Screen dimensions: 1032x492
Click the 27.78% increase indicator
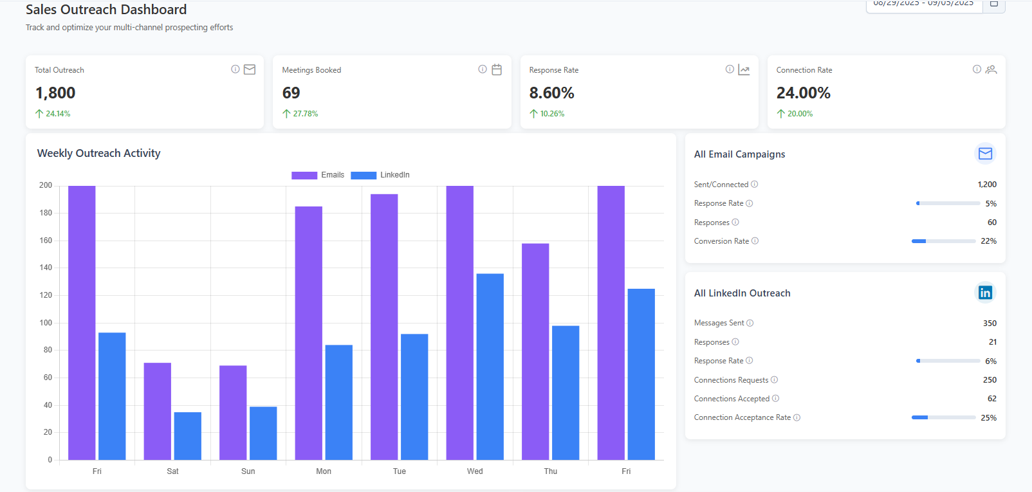(300, 114)
